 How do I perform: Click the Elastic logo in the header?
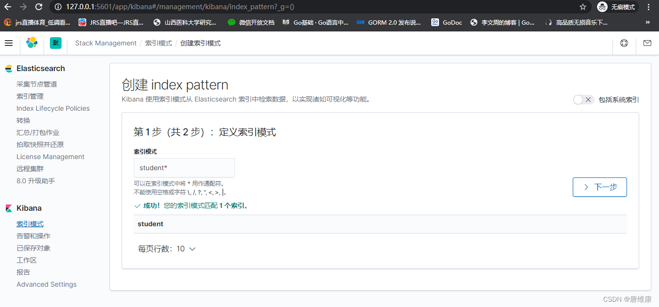coord(31,43)
